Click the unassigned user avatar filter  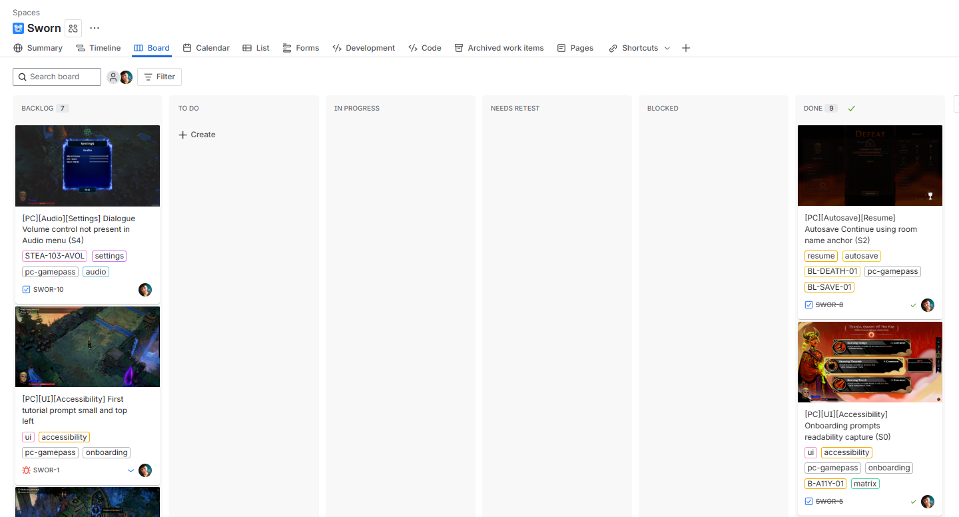(113, 77)
